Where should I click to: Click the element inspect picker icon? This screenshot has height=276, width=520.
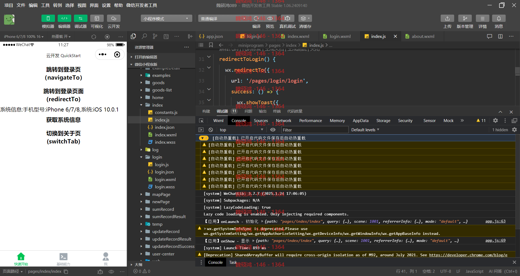tap(201, 121)
